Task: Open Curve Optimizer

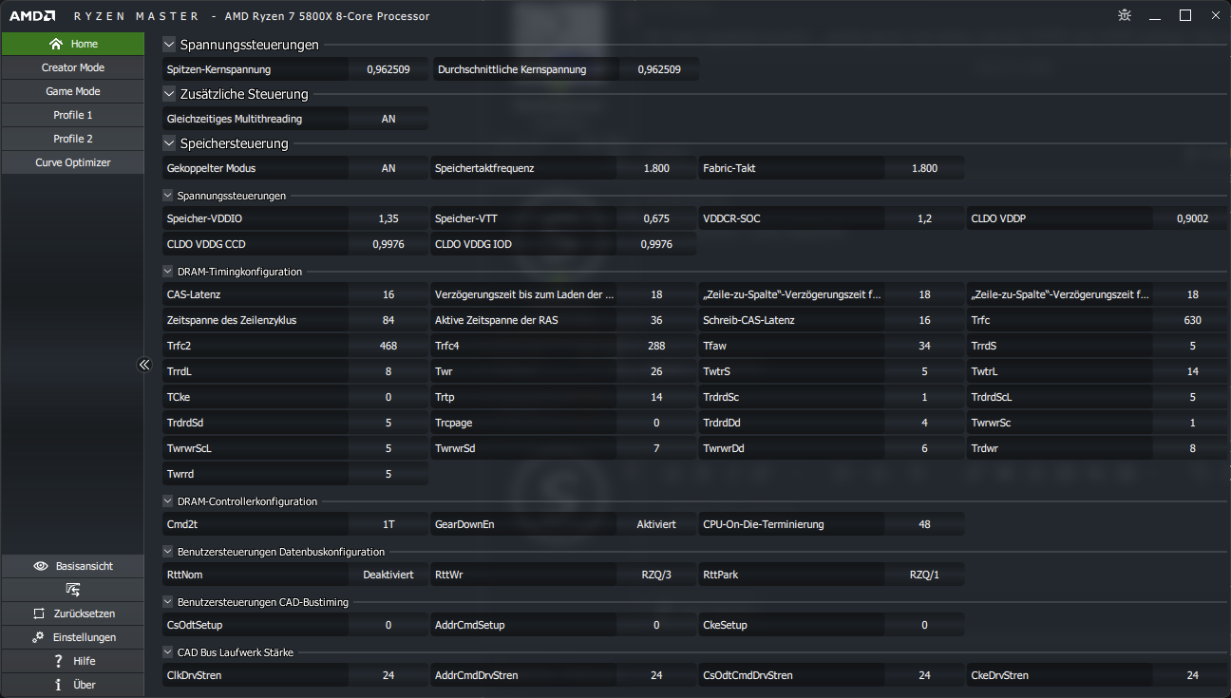Action: pyautogui.click(x=72, y=162)
